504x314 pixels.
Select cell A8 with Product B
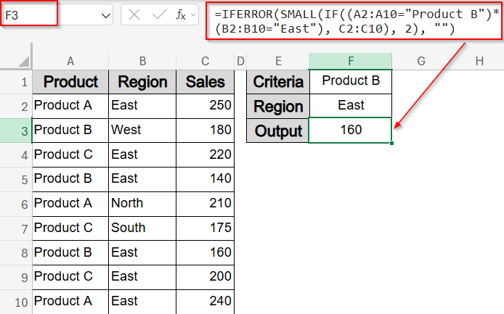[x=70, y=252]
